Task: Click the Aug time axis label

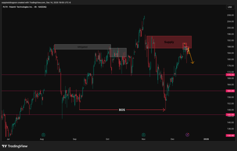Action: point(42,139)
